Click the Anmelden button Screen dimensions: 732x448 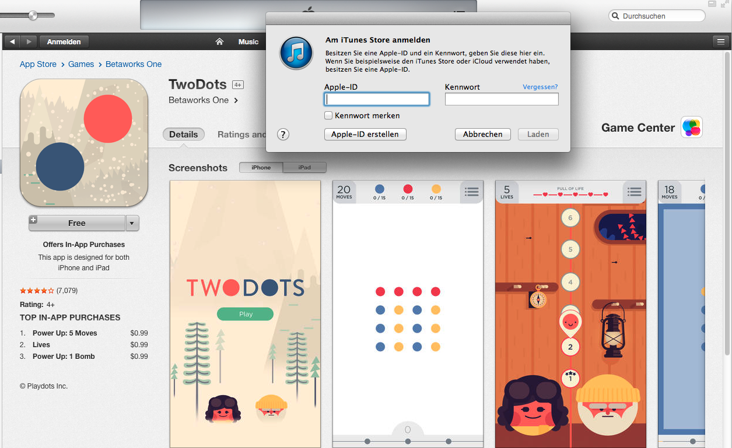click(x=64, y=41)
